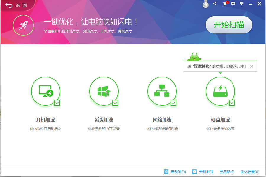Click the 硬盘加速 title text
The width and height of the screenshot is (266, 177).
coord(220,120)
